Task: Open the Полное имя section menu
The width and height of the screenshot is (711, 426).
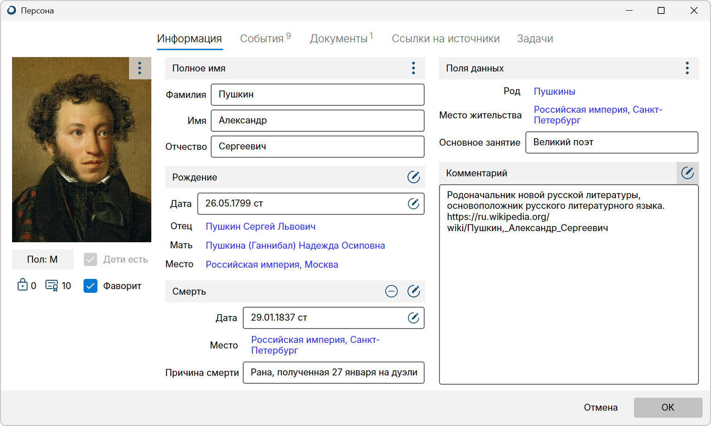Action: [413, 68]
